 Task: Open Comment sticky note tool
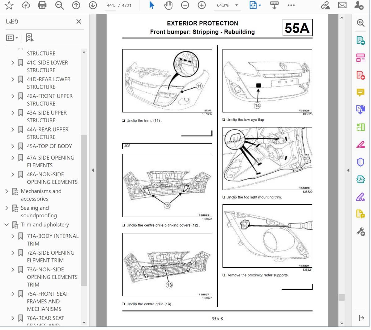360,92
